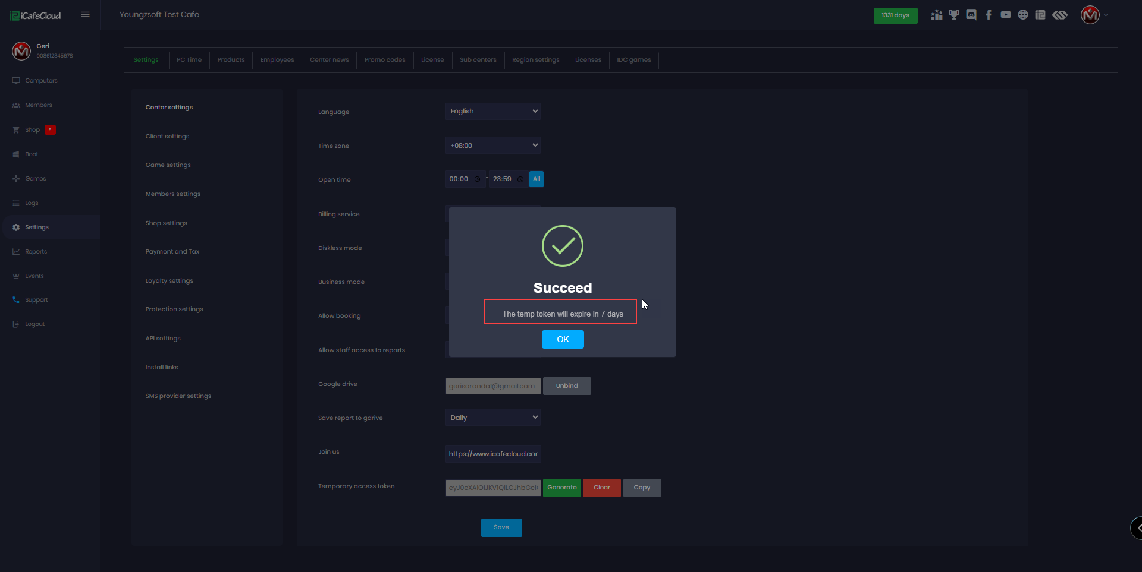Open the Employees tab

point(277,60)
